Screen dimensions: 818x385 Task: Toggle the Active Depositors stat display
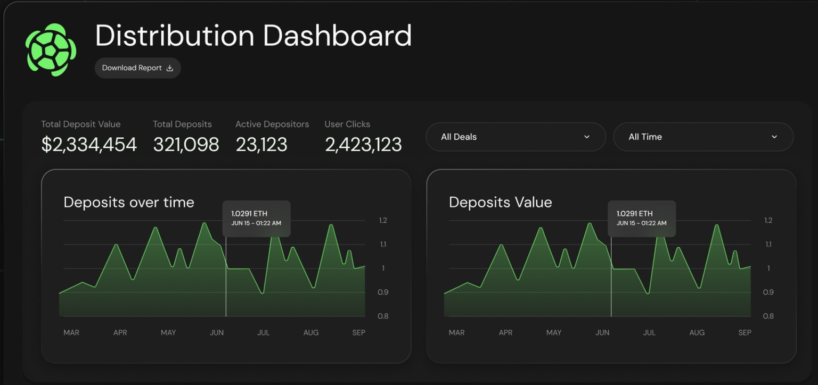pos(261,144)
